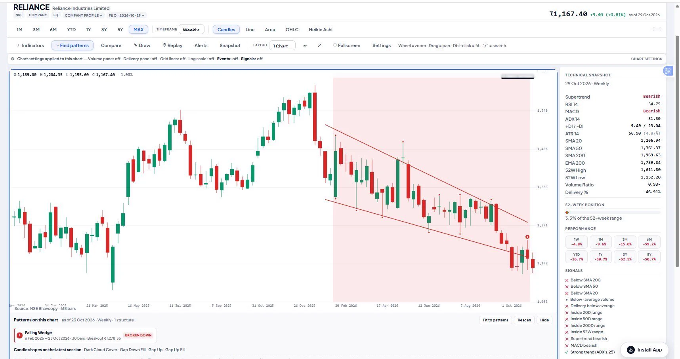Switch chart type to Line
Viewport: 680px width, 359px height.
250,30
